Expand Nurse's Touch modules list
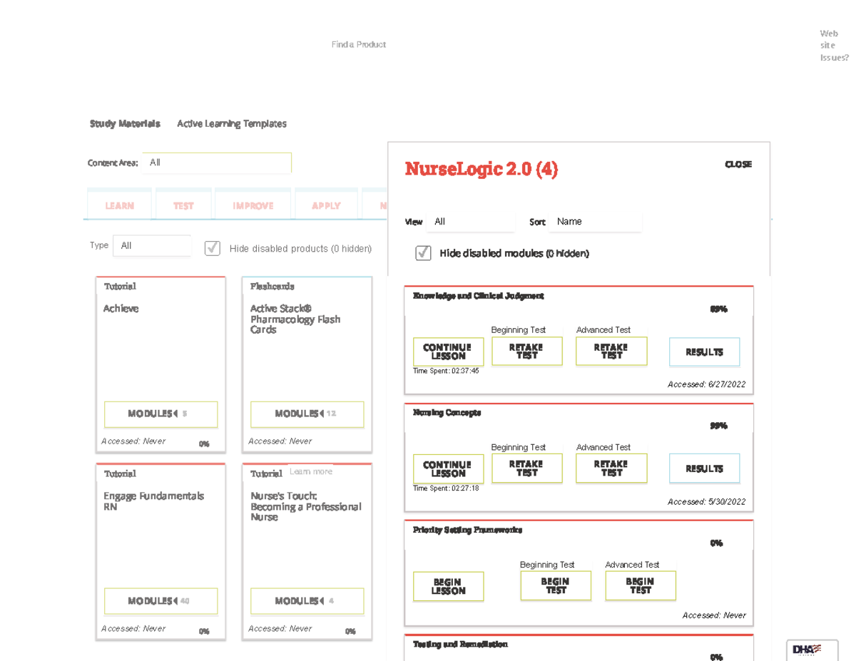Screen dimensions: 856x661 point(307,601)
